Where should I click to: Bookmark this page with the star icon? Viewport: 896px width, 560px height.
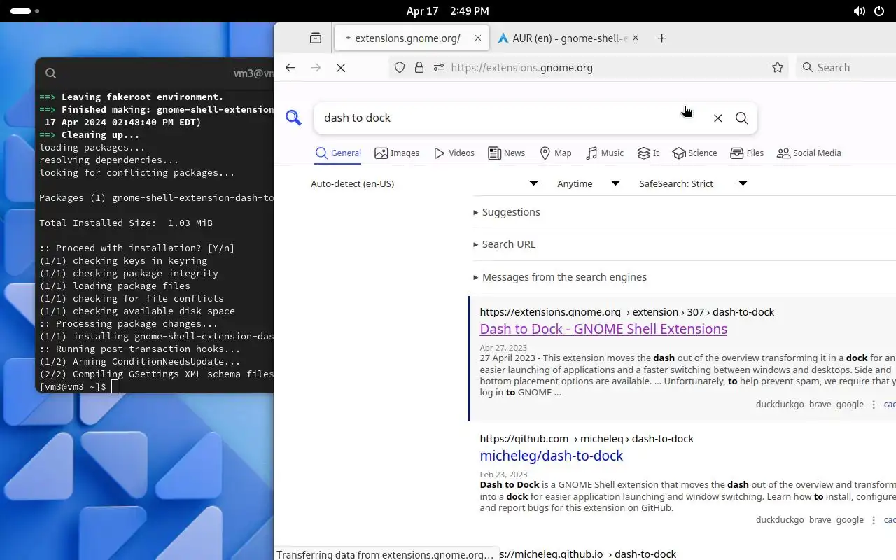(778, 68)
